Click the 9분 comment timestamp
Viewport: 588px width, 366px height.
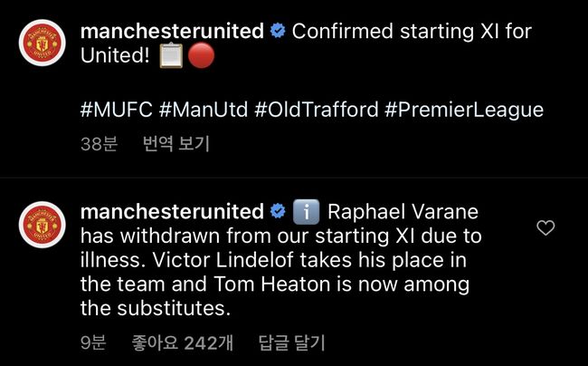point(93,343)
